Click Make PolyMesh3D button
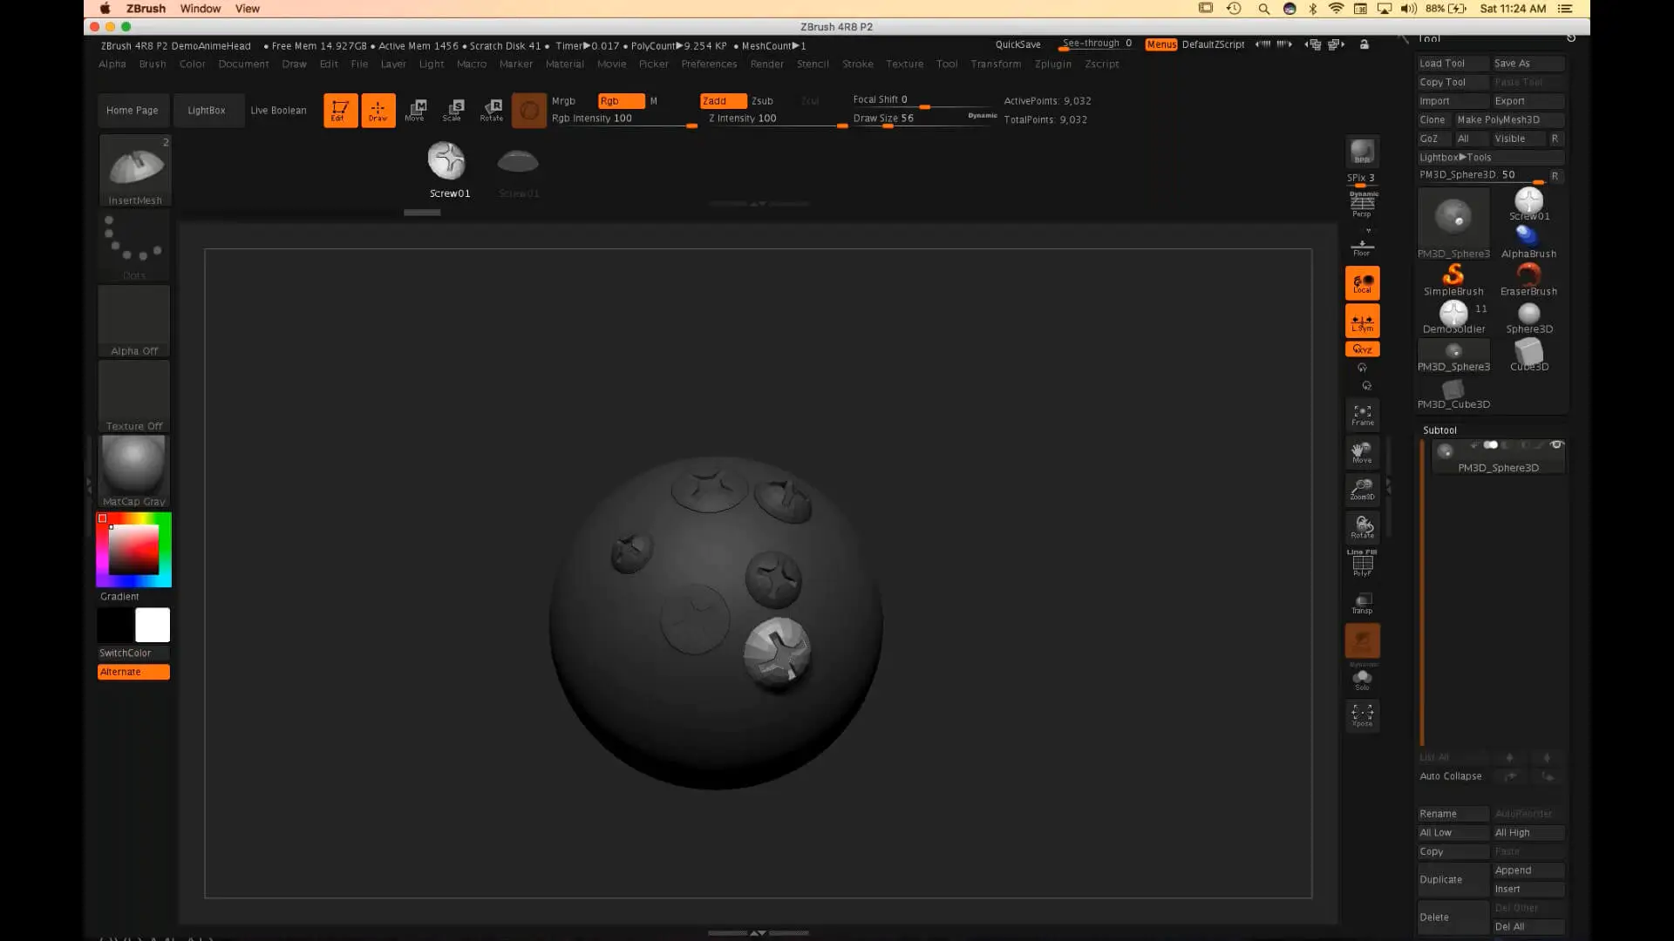Screen dimensions: 1674x941 tap(1510, 120)
